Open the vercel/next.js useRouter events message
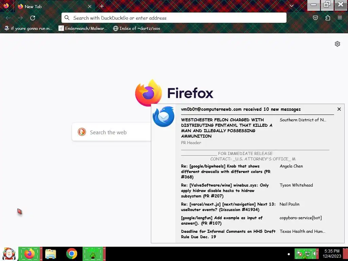This screenshot has height=261, width=348. click(x=228, y=207)
